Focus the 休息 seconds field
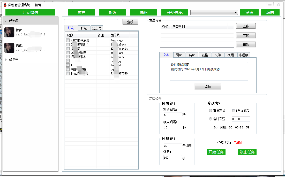This screenshot has height=177, width=285. (173, 158)
